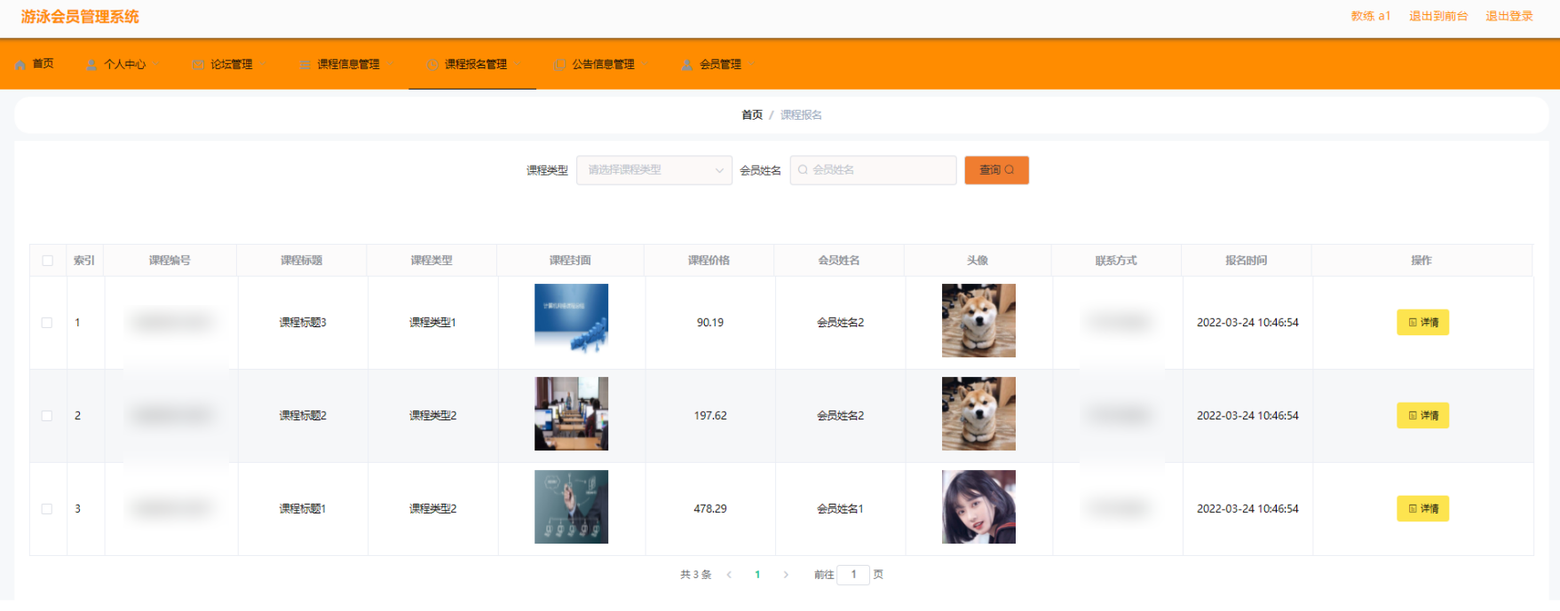
Task: Click the list icon beside 课程信息管理
Action: 305,65
